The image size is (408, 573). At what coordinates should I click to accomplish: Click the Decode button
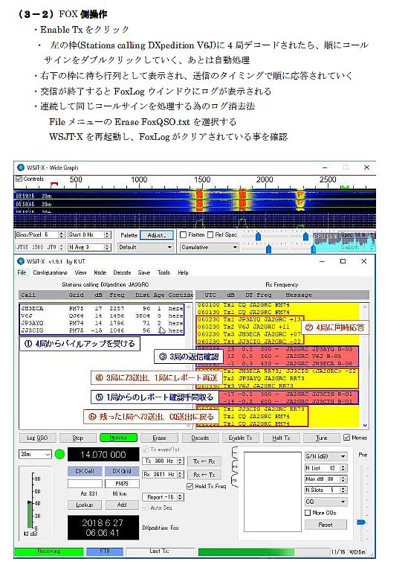click(x=200, y=438)
